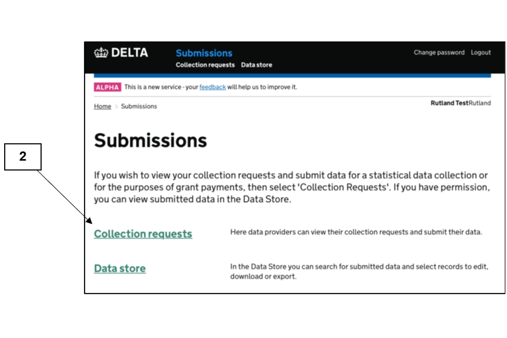The width and height of the screenshot is (507, 338).
Task: Click the Rutland TestRutland user name
Action: [461, 103]
